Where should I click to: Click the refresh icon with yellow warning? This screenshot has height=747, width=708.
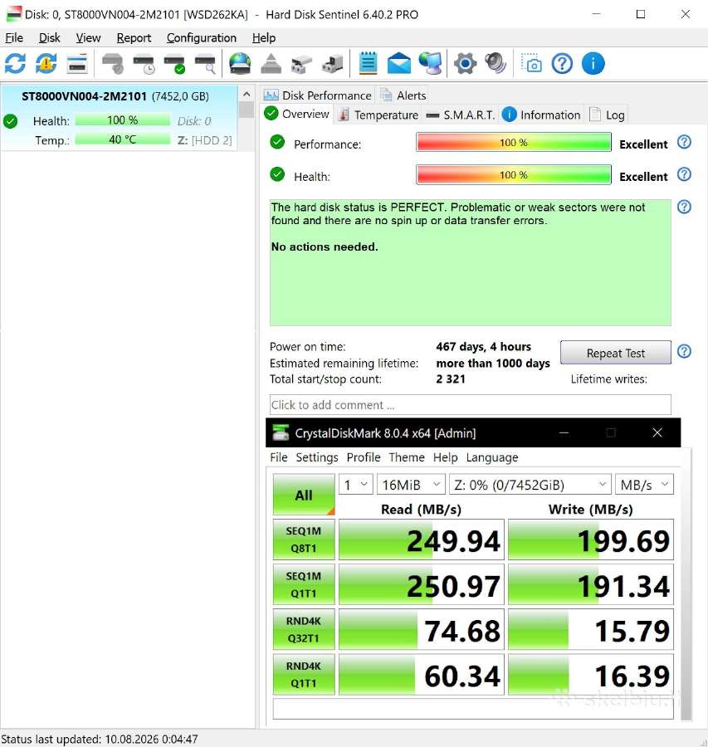point(46,63)
